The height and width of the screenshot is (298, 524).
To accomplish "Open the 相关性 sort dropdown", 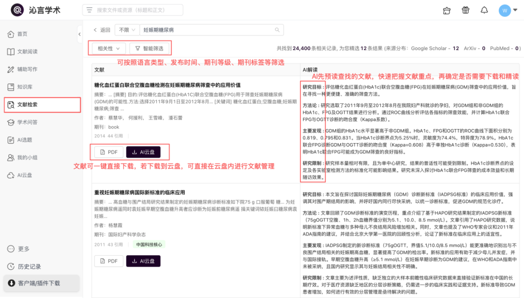I will click(108, 48).
